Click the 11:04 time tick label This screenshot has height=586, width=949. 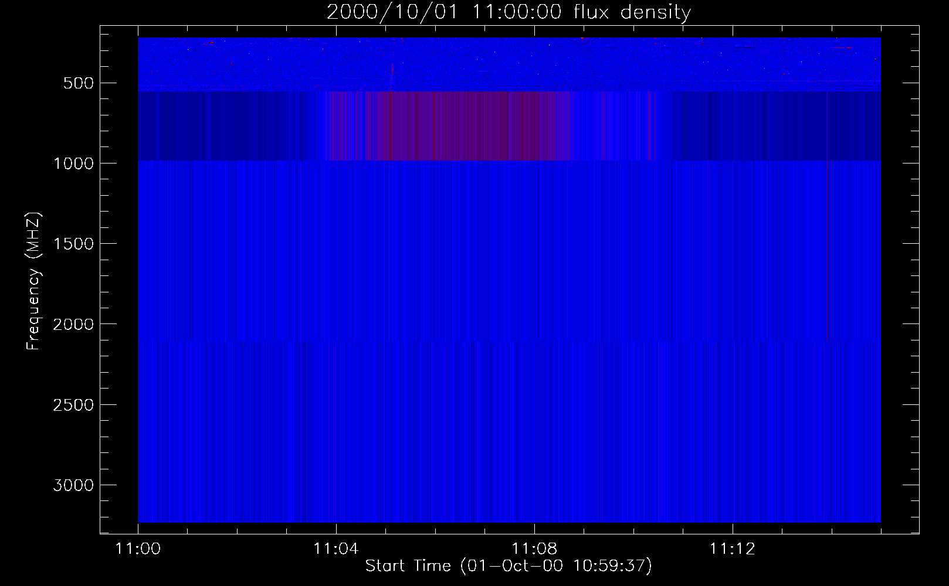[336, 549]
